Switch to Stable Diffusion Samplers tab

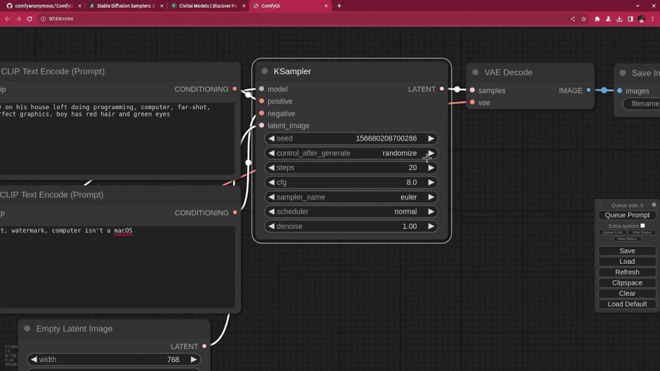(125, 6)
